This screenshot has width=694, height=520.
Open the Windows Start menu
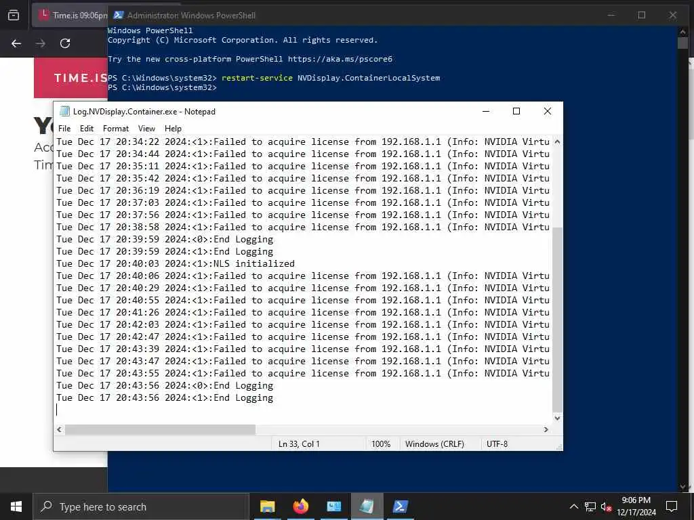16,506
